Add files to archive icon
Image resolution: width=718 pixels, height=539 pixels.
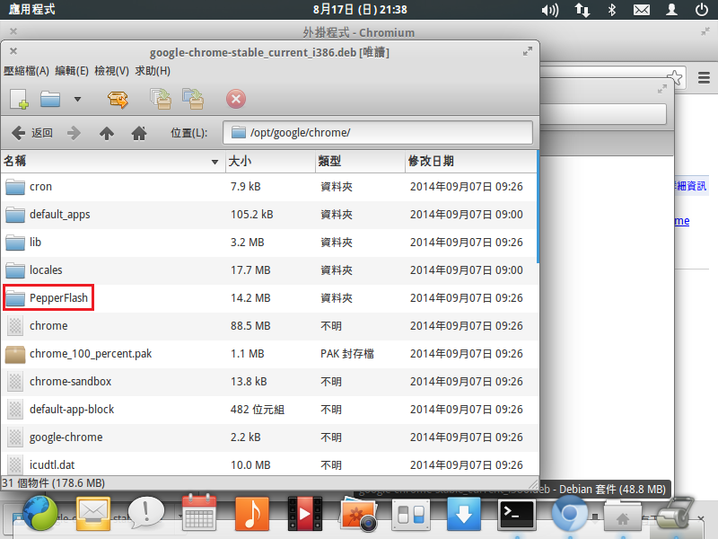pos(161,99)
